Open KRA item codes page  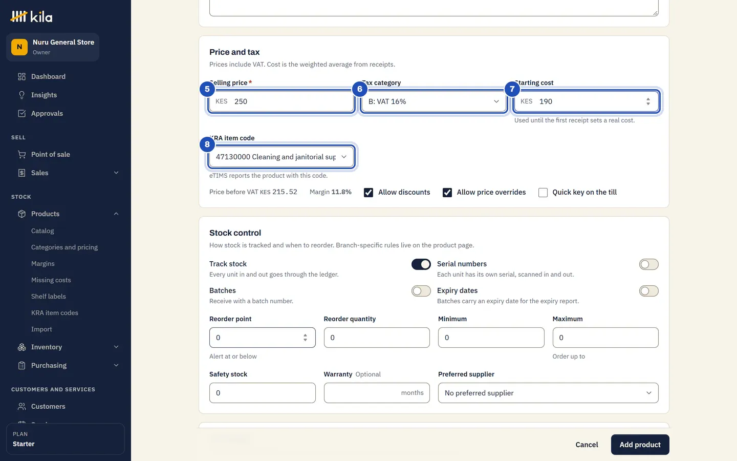pos(55,313)
